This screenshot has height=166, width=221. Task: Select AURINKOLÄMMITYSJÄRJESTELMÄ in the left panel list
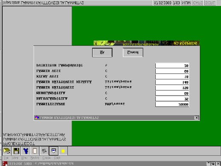[34, 135]
